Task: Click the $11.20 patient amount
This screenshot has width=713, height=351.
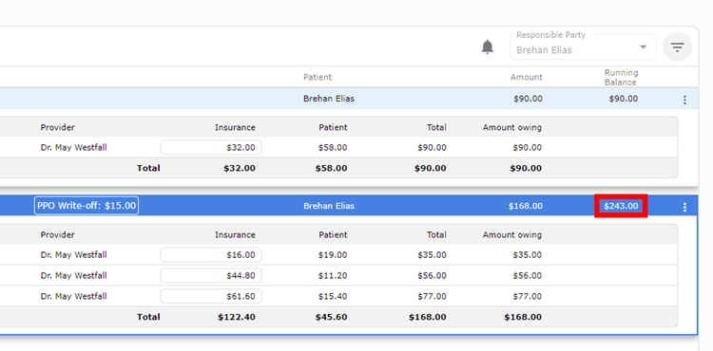Action: 333,275
